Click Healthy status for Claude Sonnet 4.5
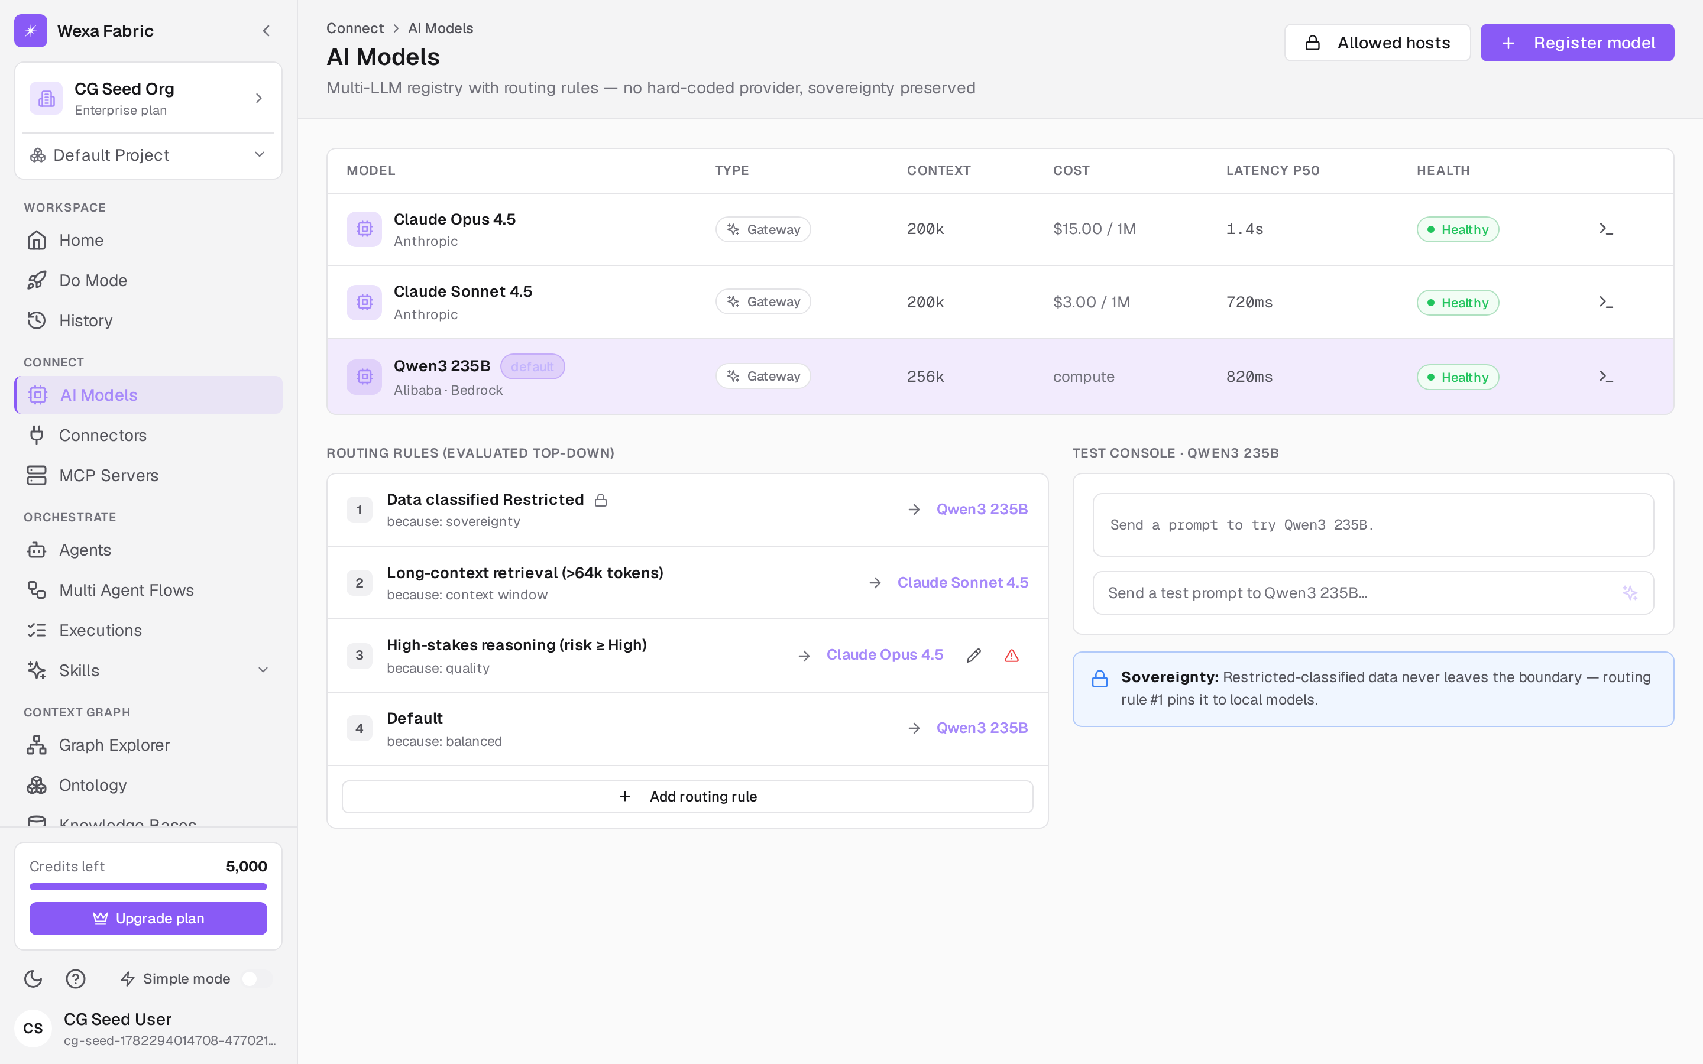Viewport: 1703px width, 1064px height. coord(1458,303)
